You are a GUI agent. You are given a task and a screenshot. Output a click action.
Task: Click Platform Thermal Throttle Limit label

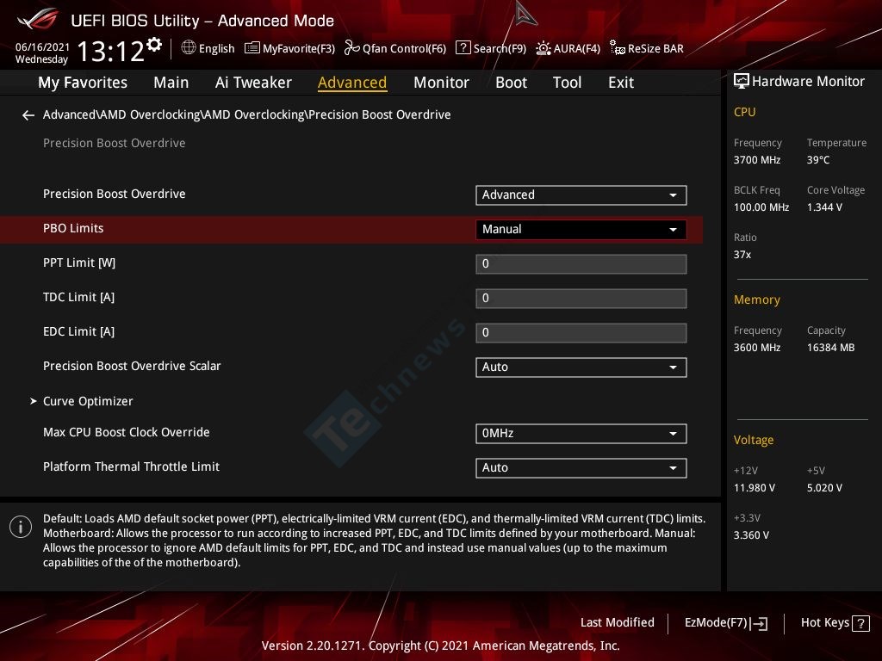131,466
